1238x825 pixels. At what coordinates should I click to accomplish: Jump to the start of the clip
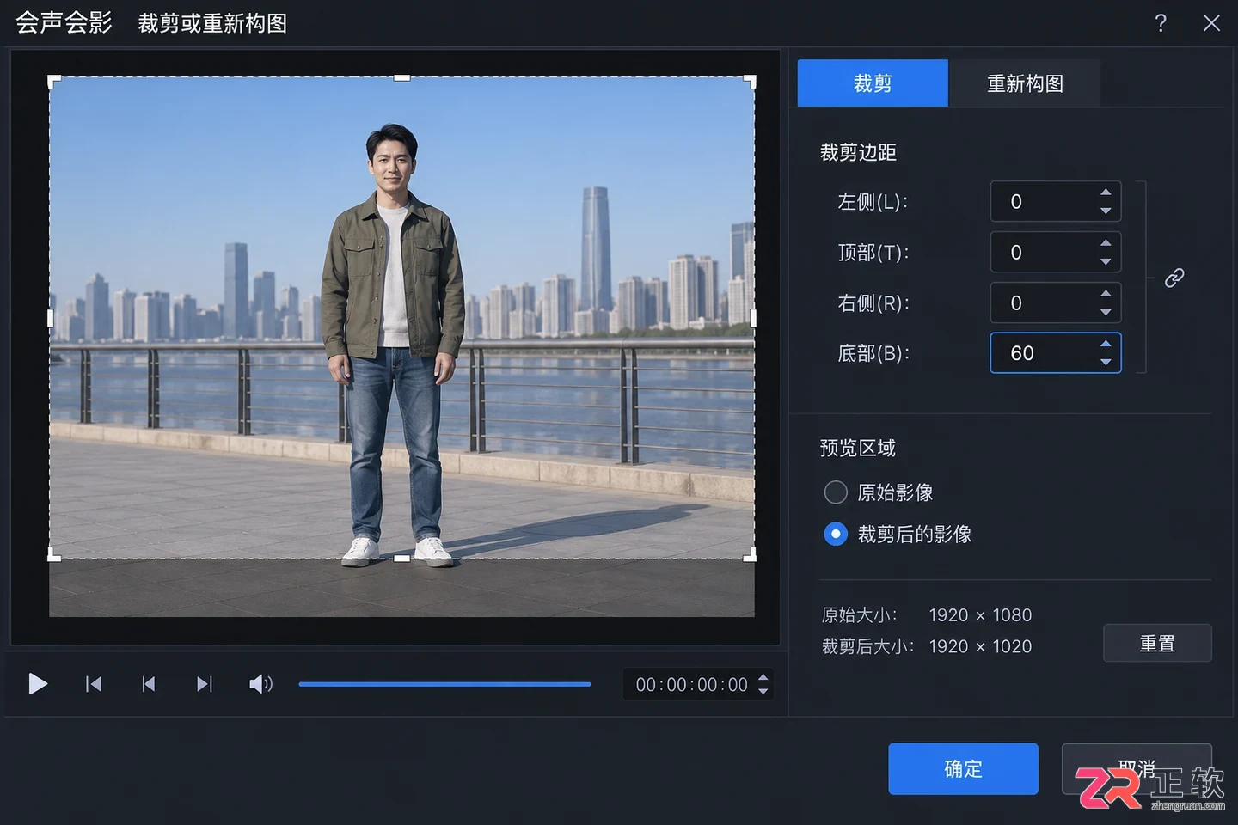tap(94, 684)
